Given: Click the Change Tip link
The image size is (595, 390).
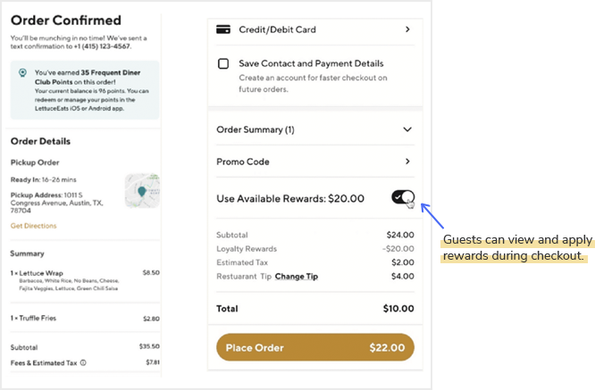Looking at the screenshot, I should (297, 277).
